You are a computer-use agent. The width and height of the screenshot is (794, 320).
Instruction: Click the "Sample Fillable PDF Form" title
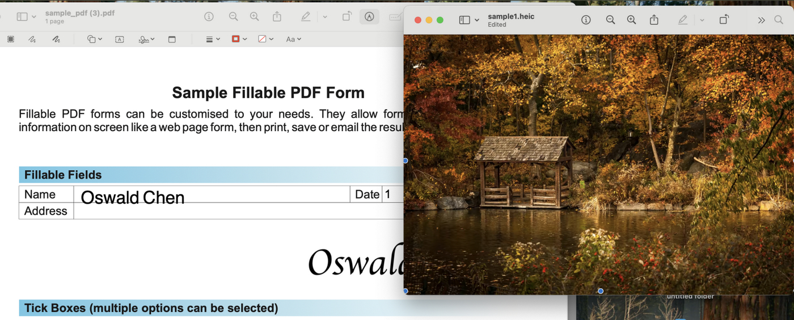(x=268, y=92)
